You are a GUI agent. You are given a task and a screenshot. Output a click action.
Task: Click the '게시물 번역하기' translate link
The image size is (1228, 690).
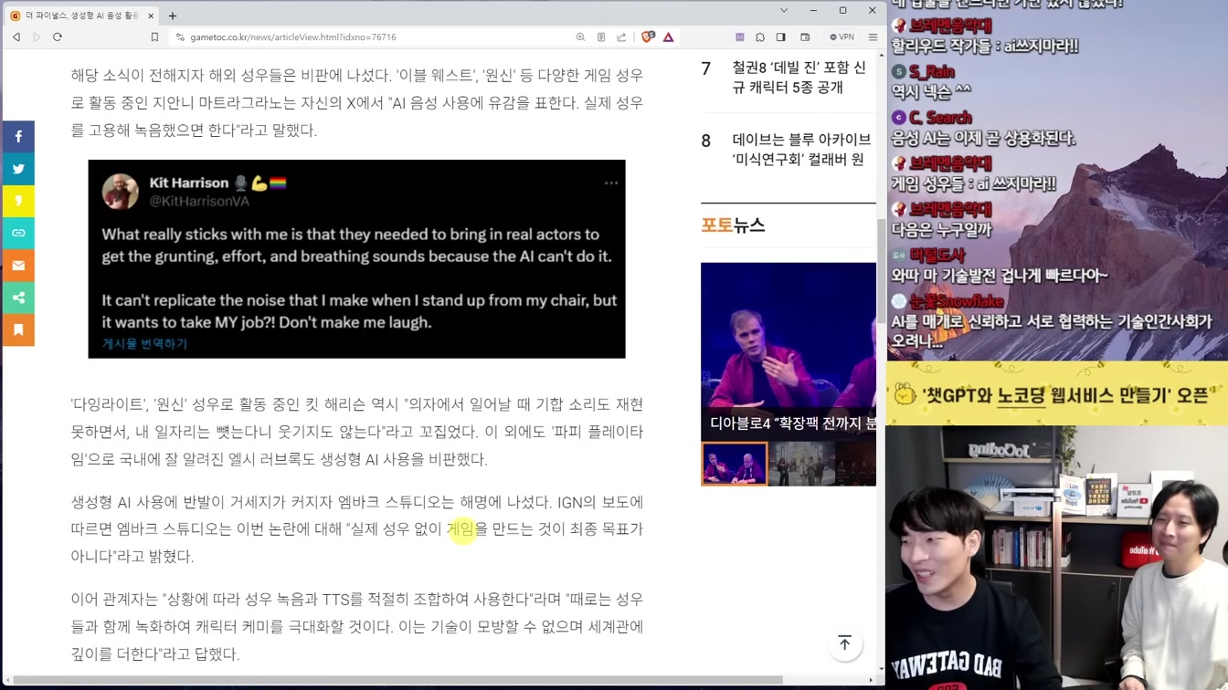pos(144,344)
